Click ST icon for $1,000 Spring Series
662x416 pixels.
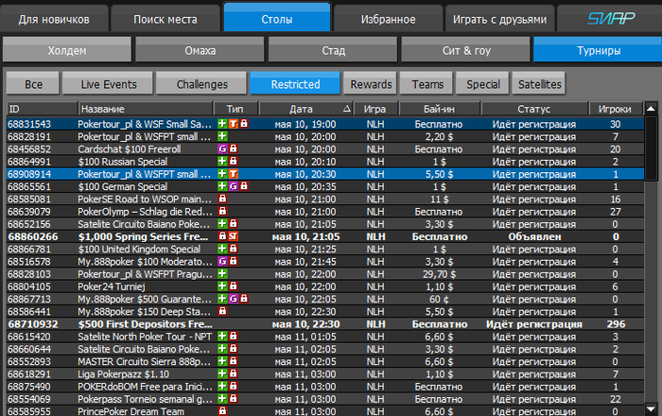pyautogui.click(x=234, y=236)
